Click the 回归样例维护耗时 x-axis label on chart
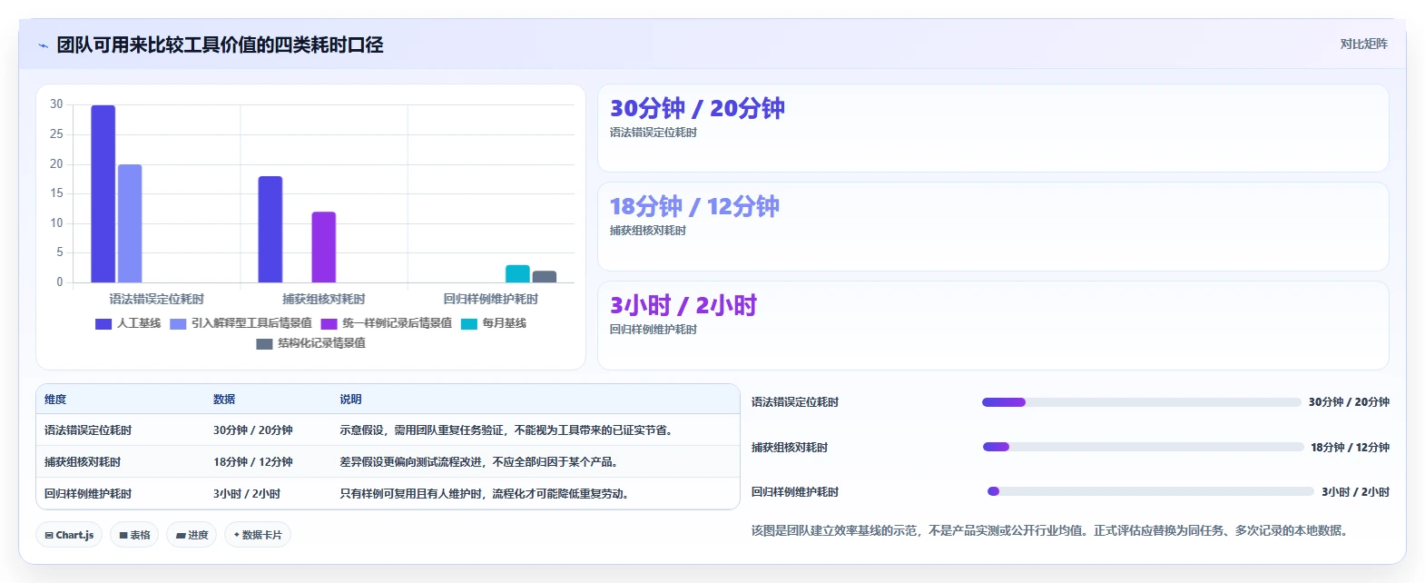This screenshot has width=1425, height=583. pos(491,299)
